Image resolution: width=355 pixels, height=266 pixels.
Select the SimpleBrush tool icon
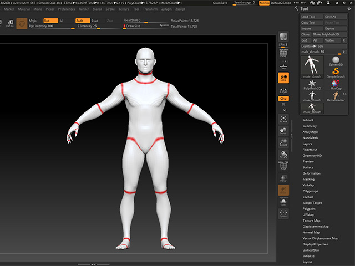pyautogui.click(x=336, y=73)
